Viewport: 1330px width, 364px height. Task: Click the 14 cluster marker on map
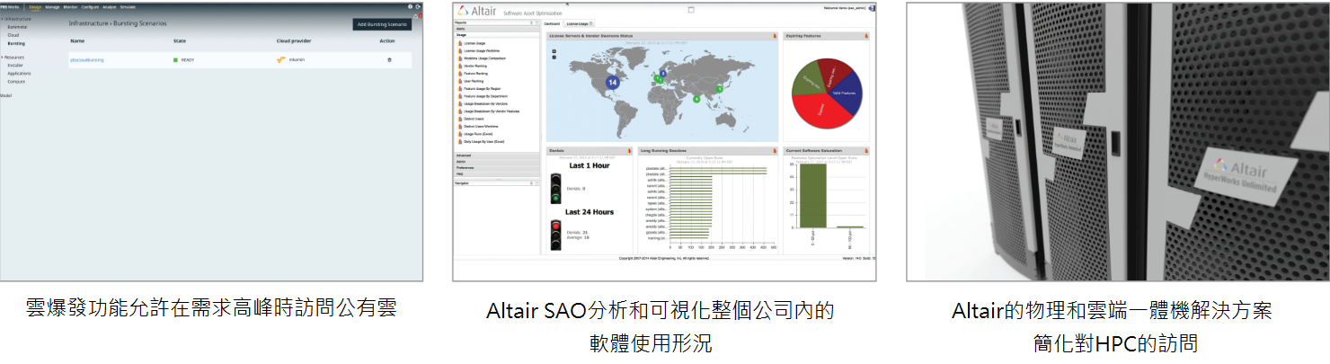(613, 82)
